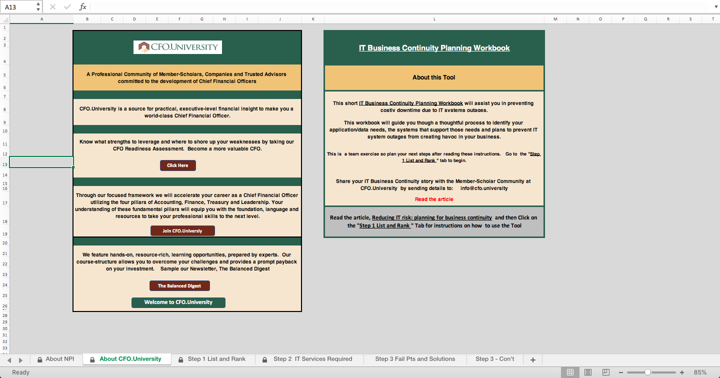Select column G header

point(202,19)
